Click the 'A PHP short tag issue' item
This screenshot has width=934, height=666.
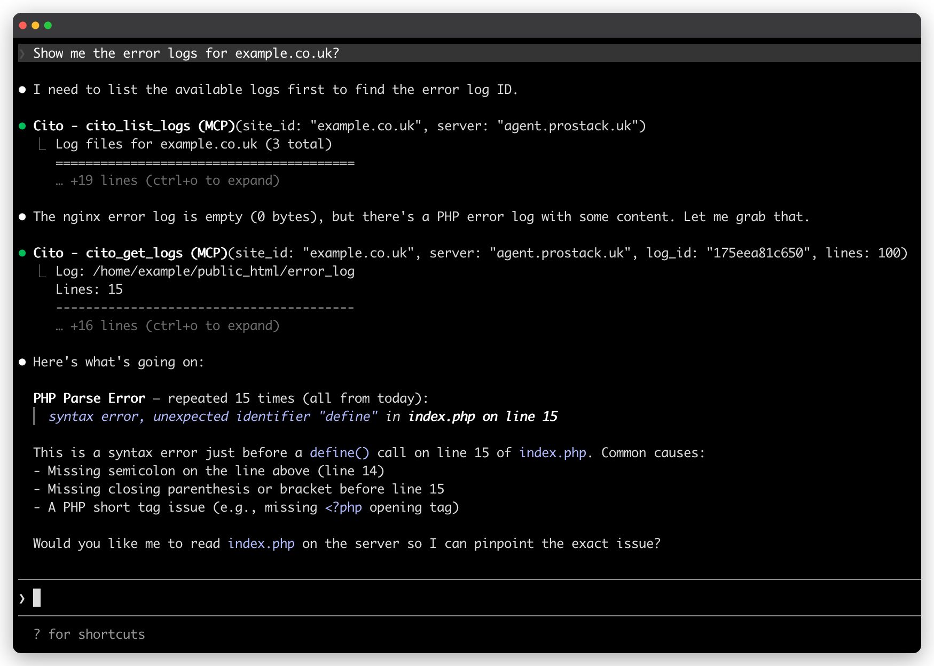[x=246, y=507]
